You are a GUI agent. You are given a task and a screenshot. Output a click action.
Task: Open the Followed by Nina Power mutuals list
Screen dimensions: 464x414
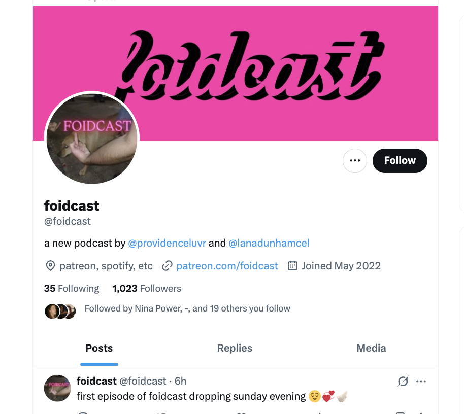click(x=187, y=308)
